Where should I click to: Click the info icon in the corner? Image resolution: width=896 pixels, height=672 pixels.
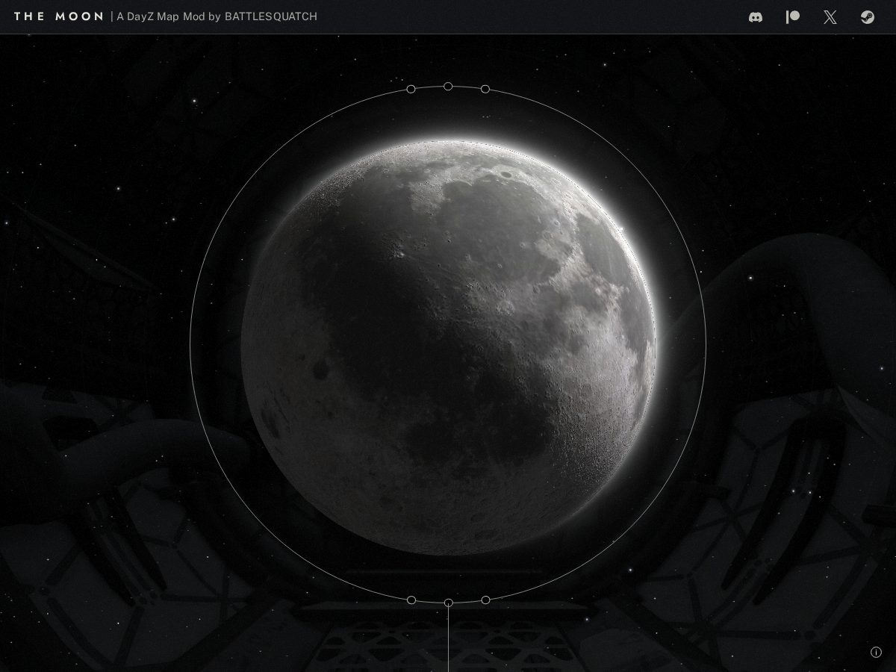click(876, 652)
